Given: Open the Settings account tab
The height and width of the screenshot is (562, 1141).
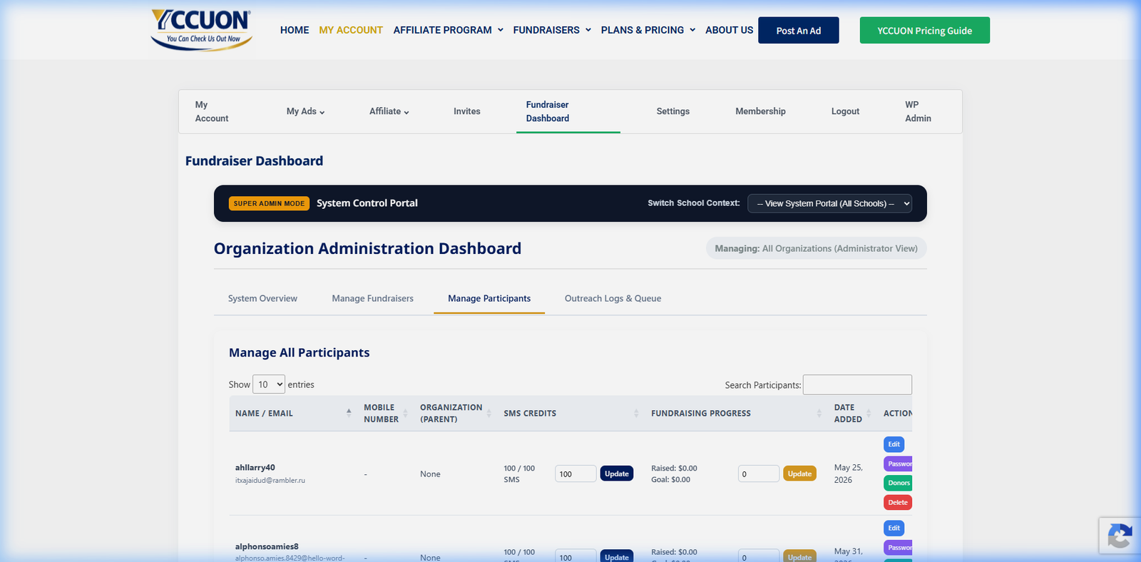Looking at the screenshot, I should pyautogui.click(x=673, y=111).
